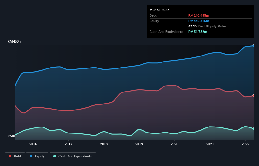Image resolution: width=259 pixels, height=166 pixels.
Task: Click the RM0 y-axis label
Action: point(11,136)
